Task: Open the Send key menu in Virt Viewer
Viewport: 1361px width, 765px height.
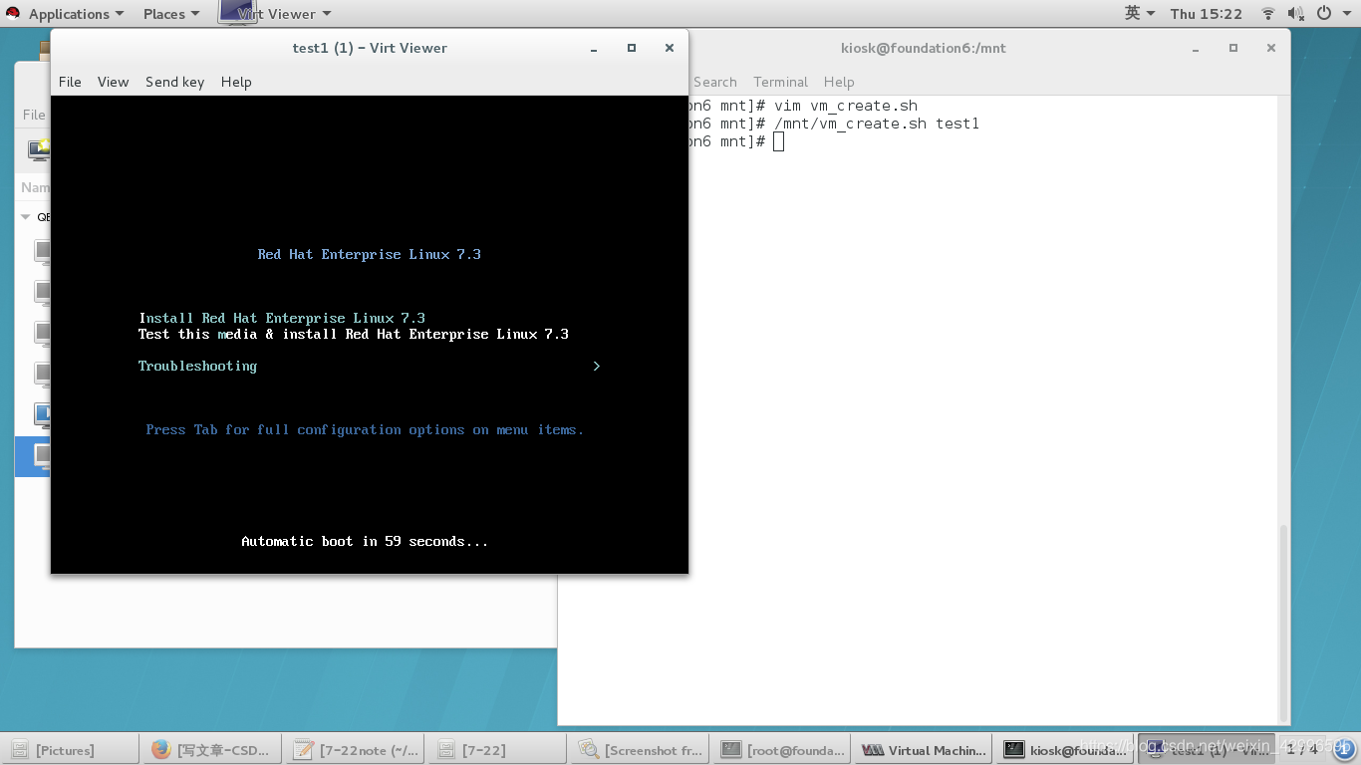Action: pos(174,82)
